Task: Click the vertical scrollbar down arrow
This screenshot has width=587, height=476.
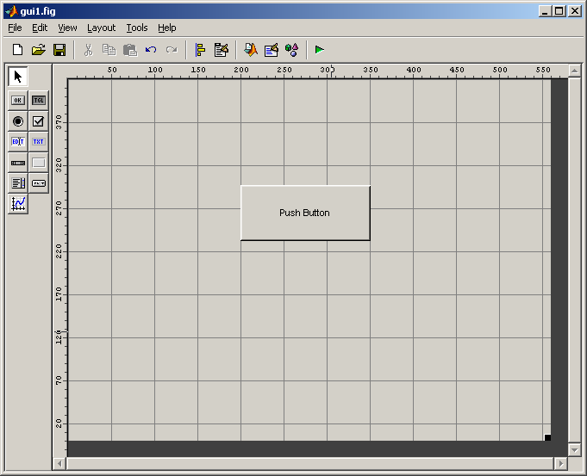Action: 575,450
